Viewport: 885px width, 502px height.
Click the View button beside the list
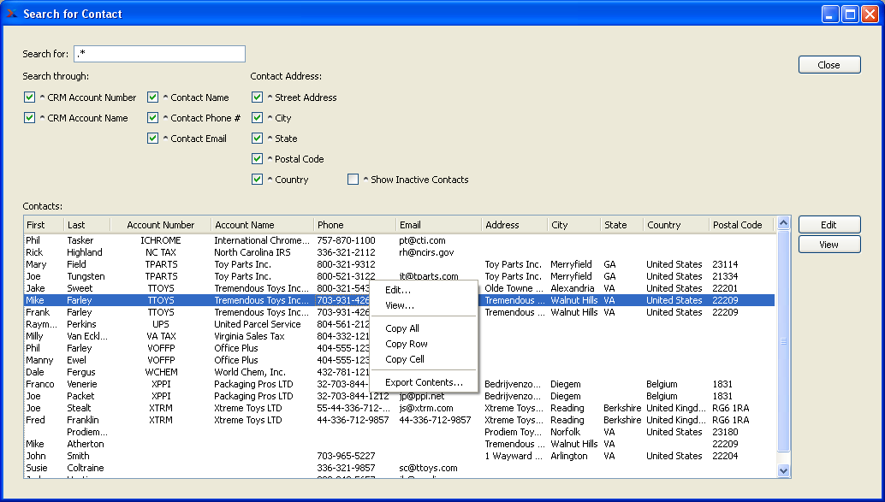pos(829,245)
